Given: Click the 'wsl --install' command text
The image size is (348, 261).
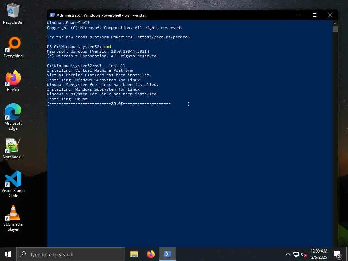Looking at the screenshot, I should pos(110,66).
